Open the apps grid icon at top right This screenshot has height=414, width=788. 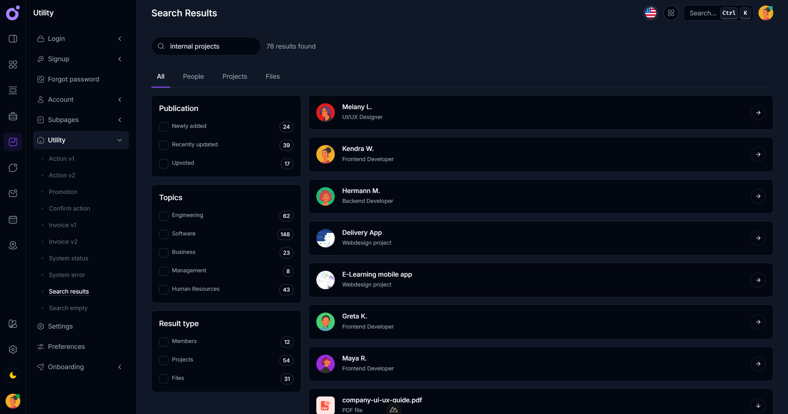671,13
